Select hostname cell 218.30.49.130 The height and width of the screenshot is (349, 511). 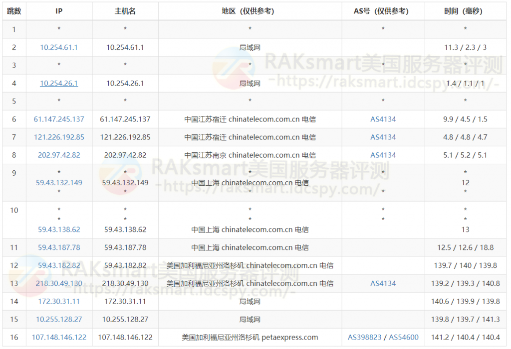(125, 284)
